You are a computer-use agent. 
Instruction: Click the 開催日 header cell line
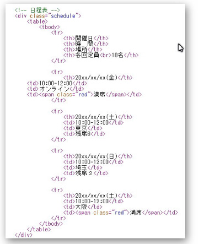click(86, 38)
